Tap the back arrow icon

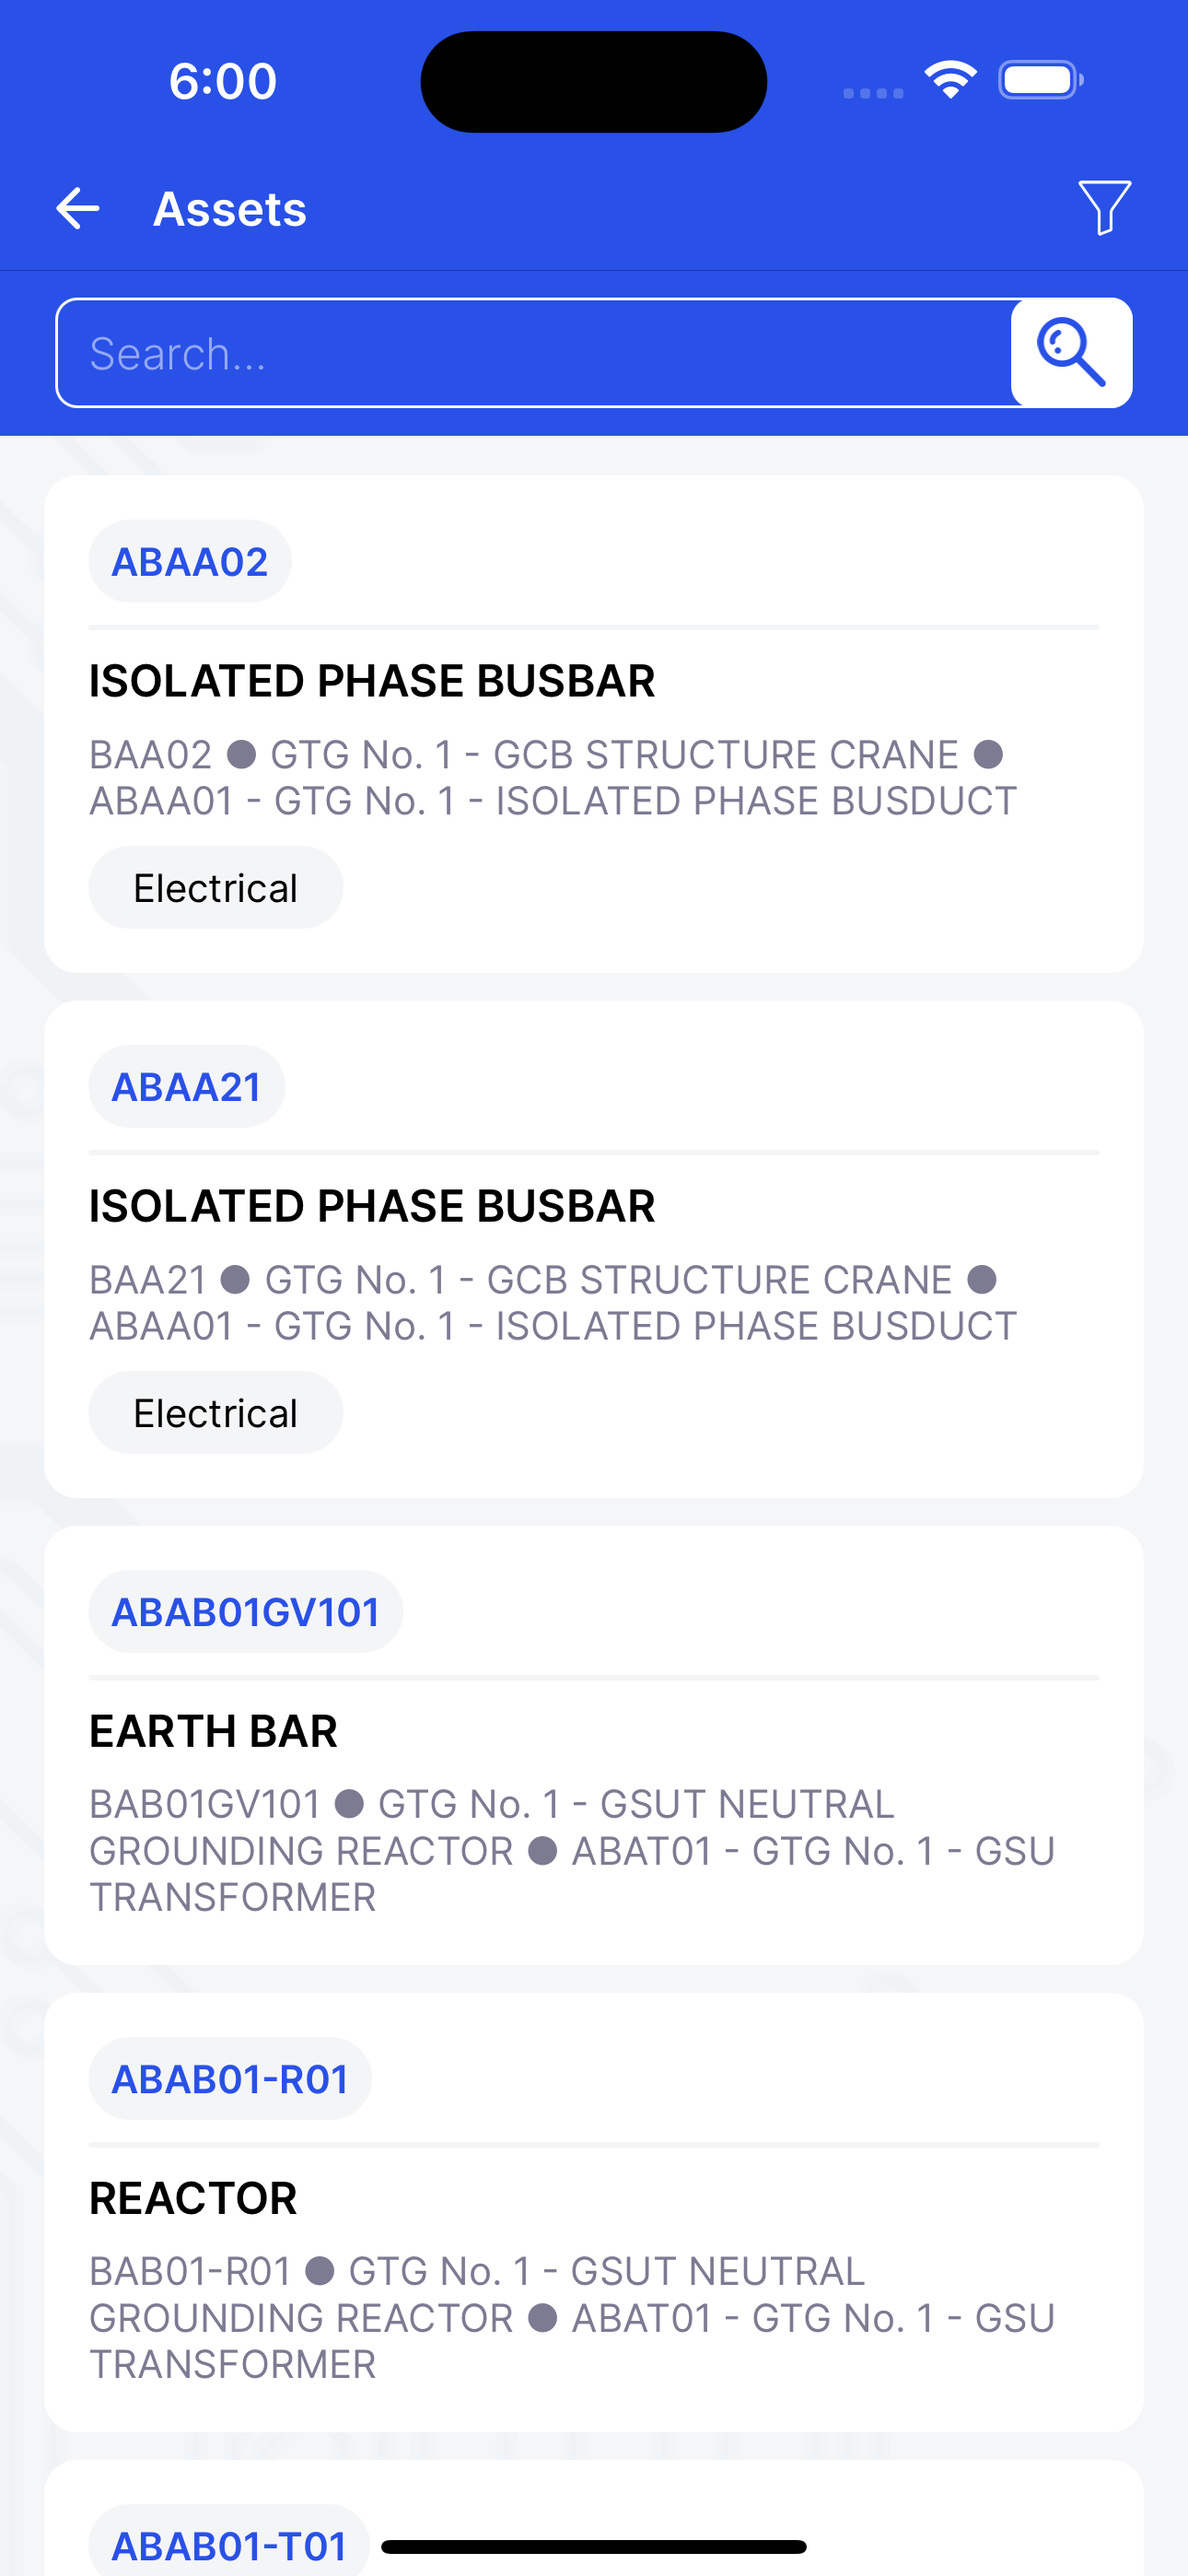coord(78,209)
